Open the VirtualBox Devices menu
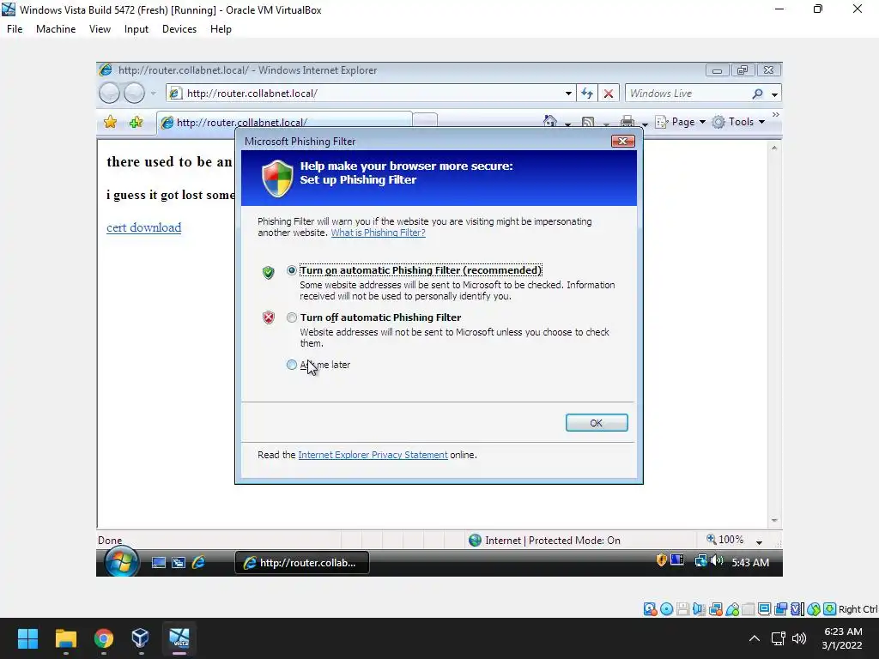The height and width of the screenshot is (659, 879). (179, 29)
